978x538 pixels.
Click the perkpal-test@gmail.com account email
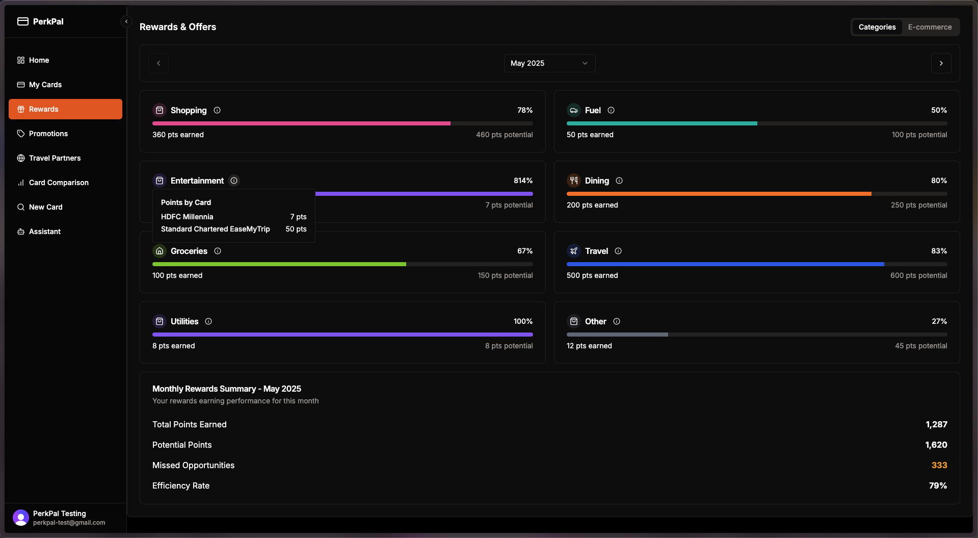[x=69, y=523]
